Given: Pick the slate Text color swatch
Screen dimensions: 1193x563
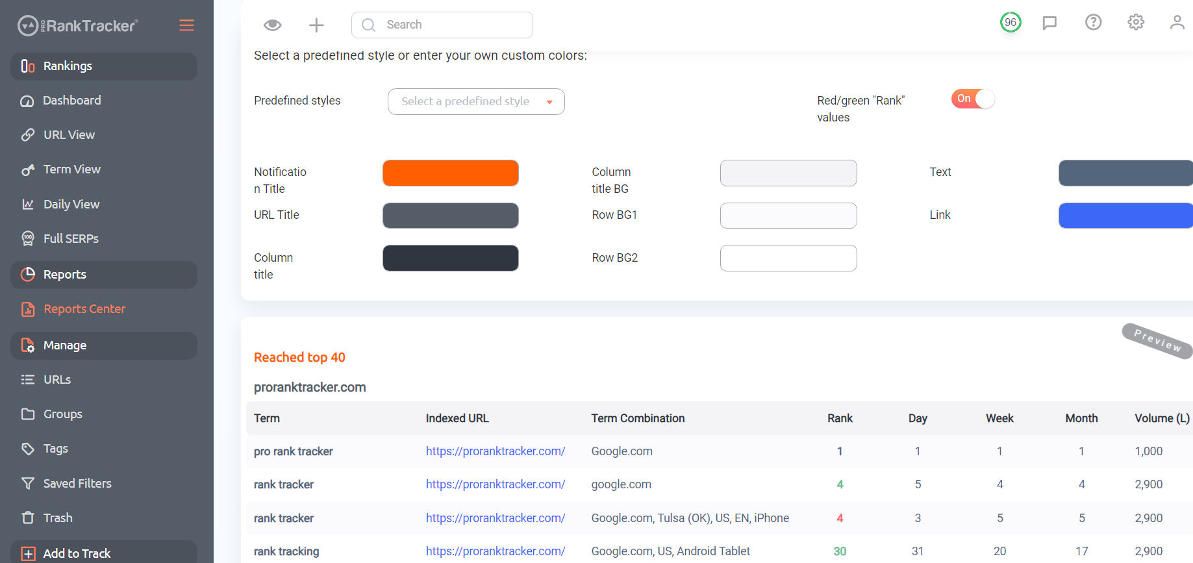Looking at the screenshot, I should pyautogui.click(x=1125, y=173).
